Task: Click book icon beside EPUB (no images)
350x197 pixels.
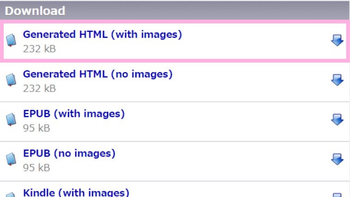Action: tap(11, 159)
